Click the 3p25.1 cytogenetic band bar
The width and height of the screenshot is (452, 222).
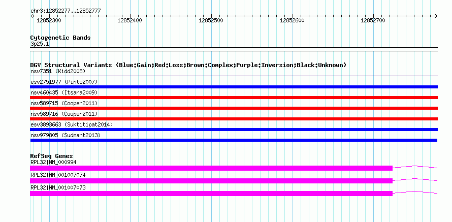(234, 49)
